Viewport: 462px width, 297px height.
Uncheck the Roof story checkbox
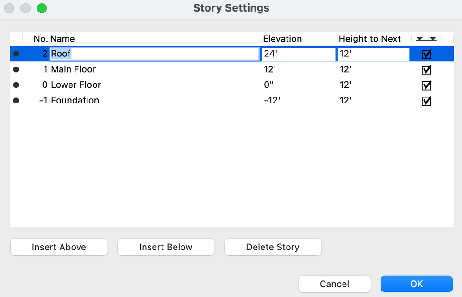pyautogui.click(x=426, y=55)
